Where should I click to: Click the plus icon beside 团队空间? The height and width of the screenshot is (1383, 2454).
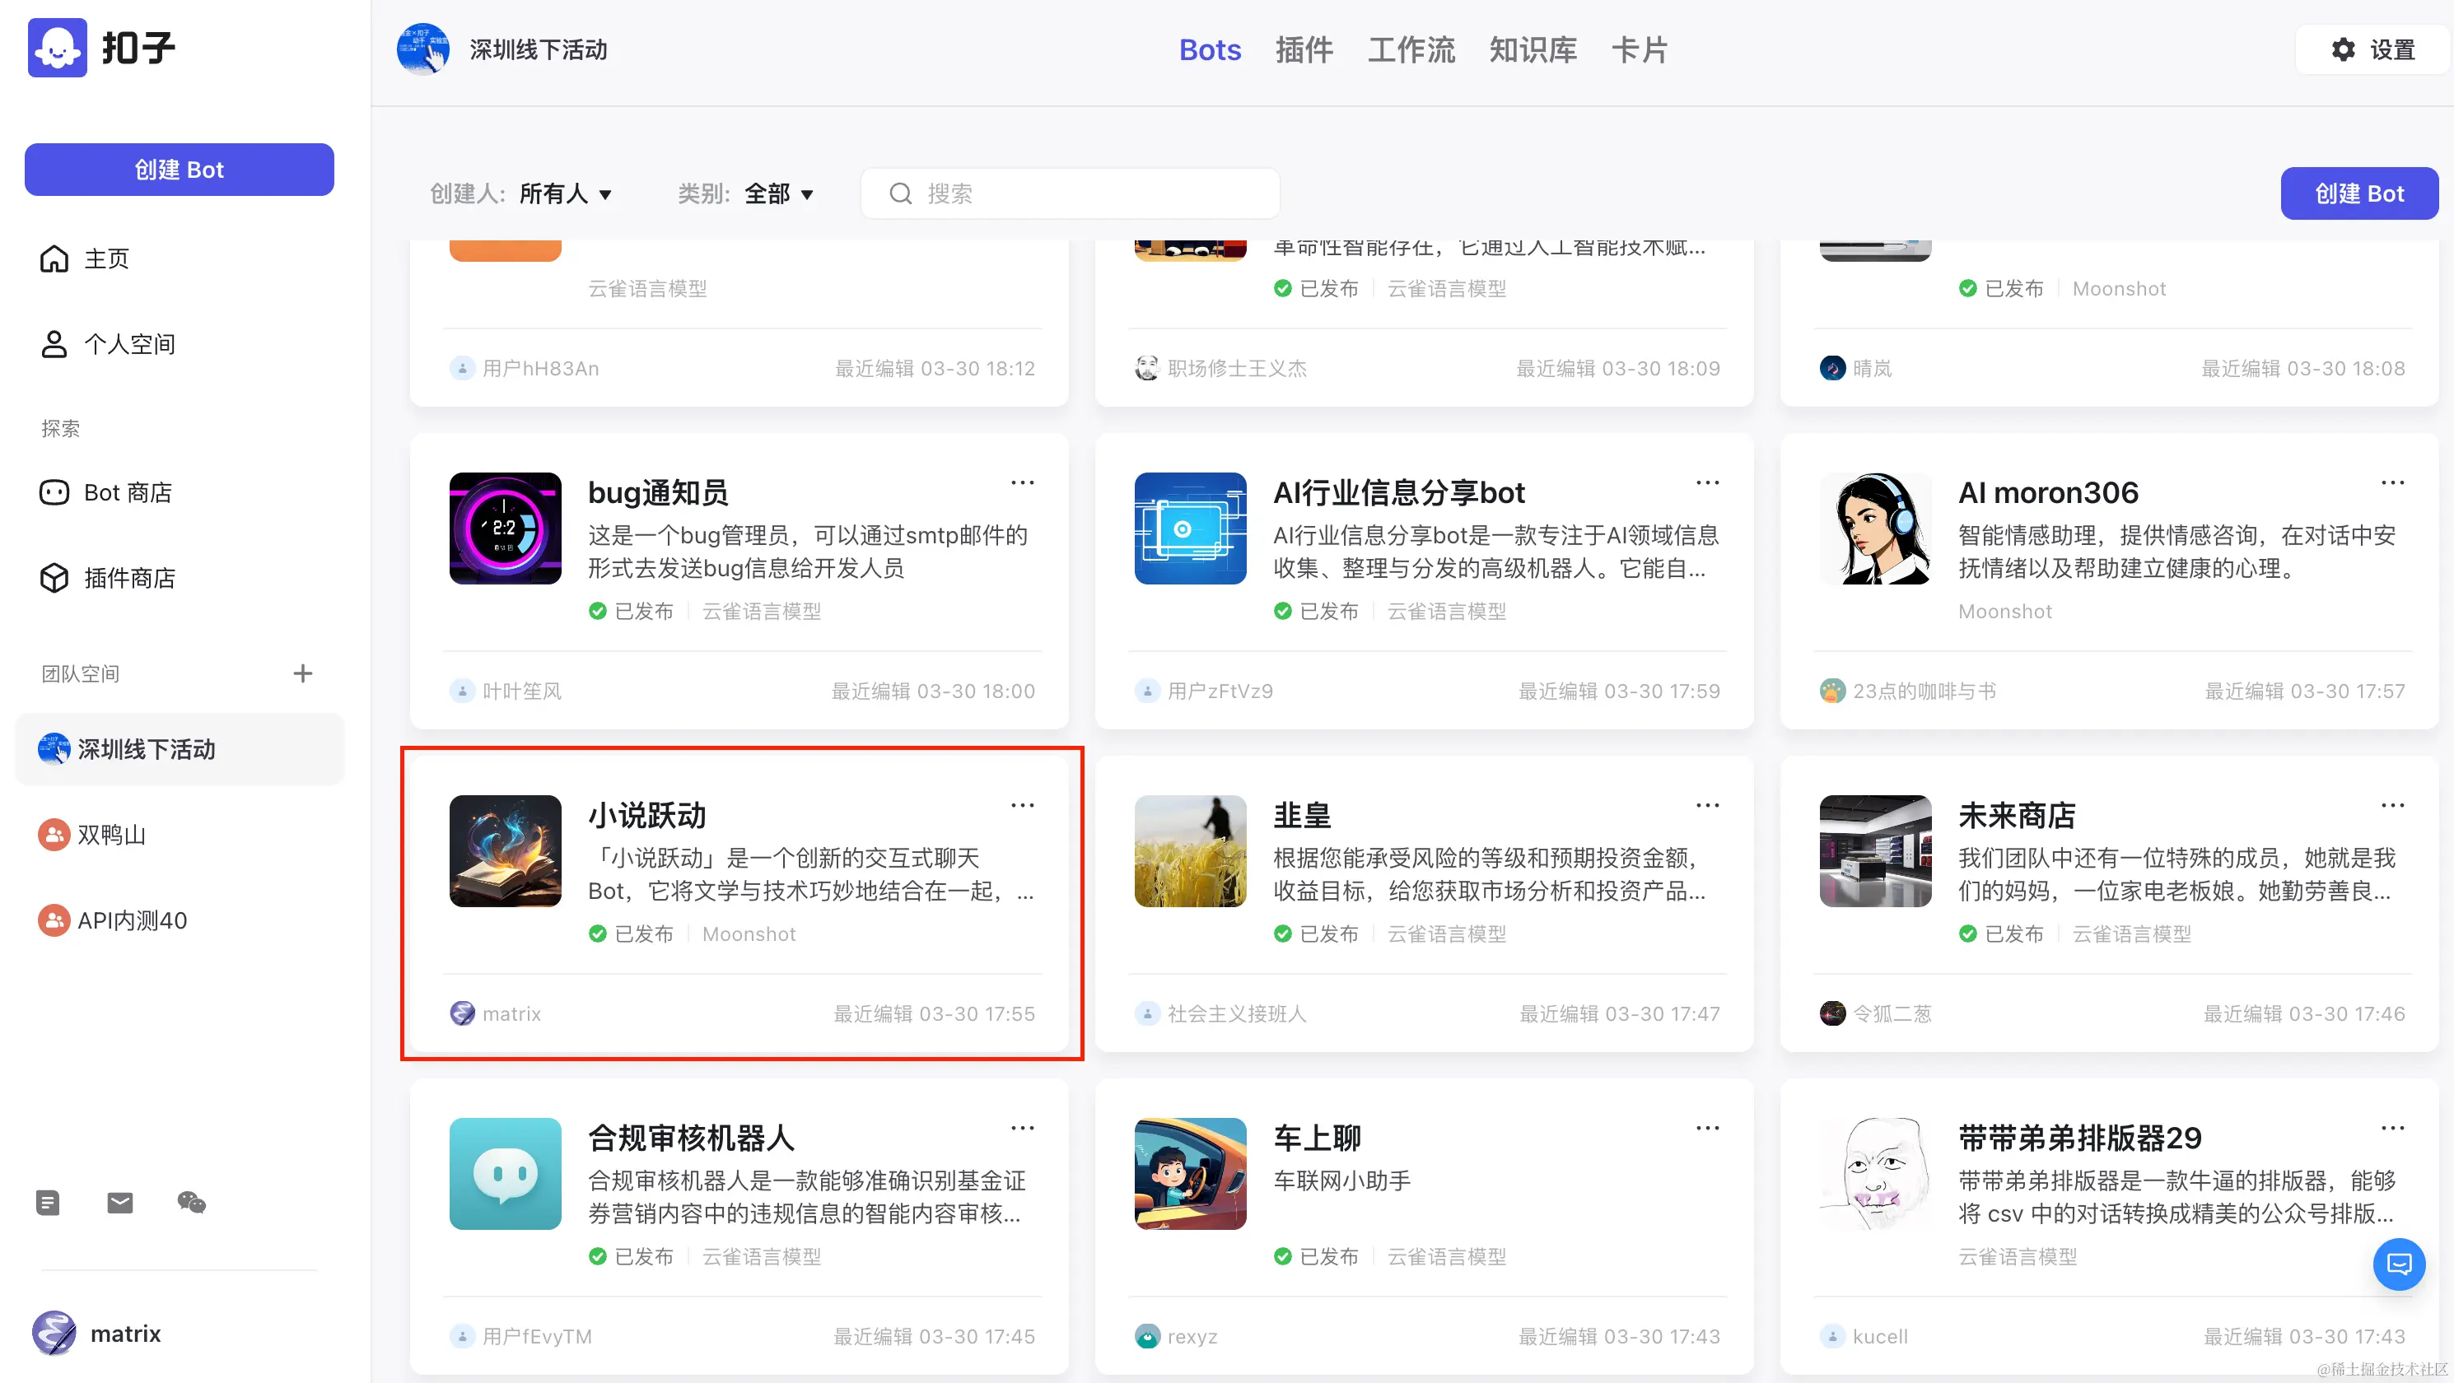point(302,673)
